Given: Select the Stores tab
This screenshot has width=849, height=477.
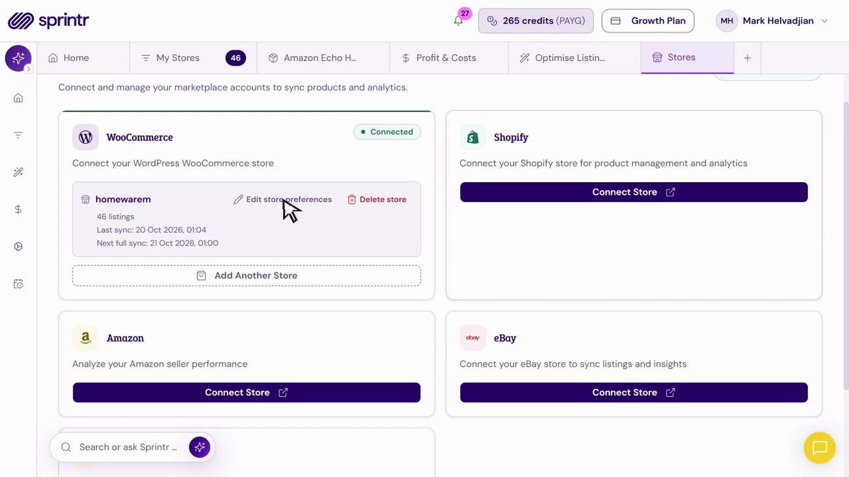Looking at the screenshot, I should (x=687, y=58).
